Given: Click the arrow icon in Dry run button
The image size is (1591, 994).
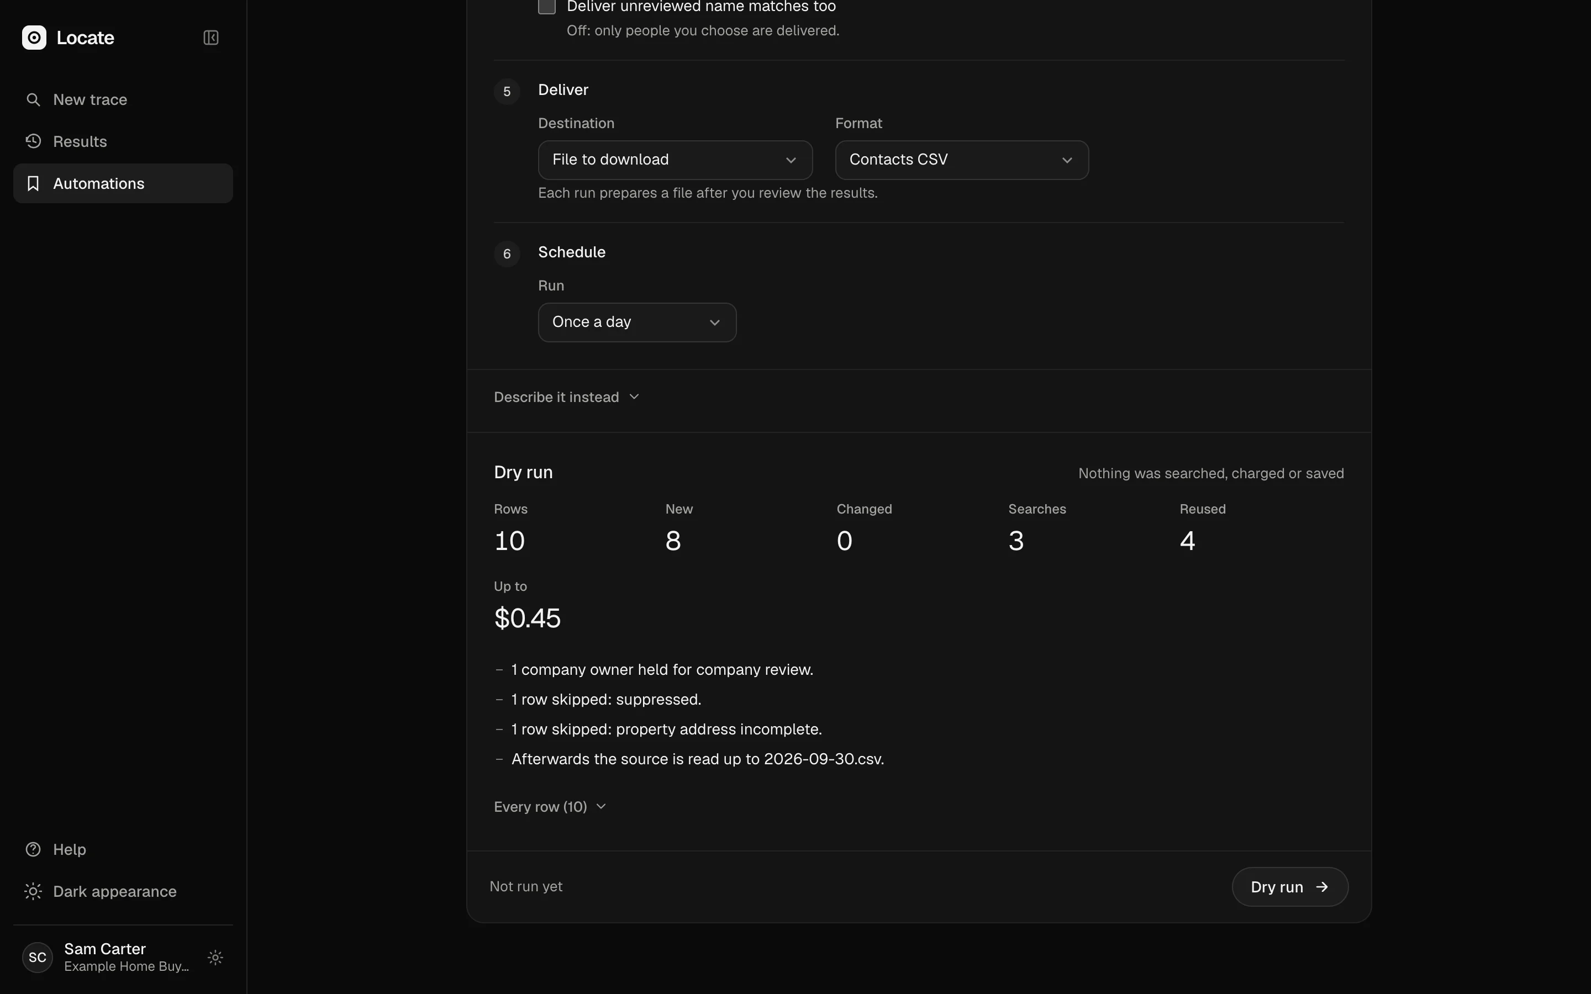Looking at the screenshot, I should click(x=1321, y=887).
